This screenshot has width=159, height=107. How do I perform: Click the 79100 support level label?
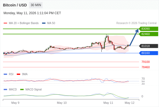point(146,62)
